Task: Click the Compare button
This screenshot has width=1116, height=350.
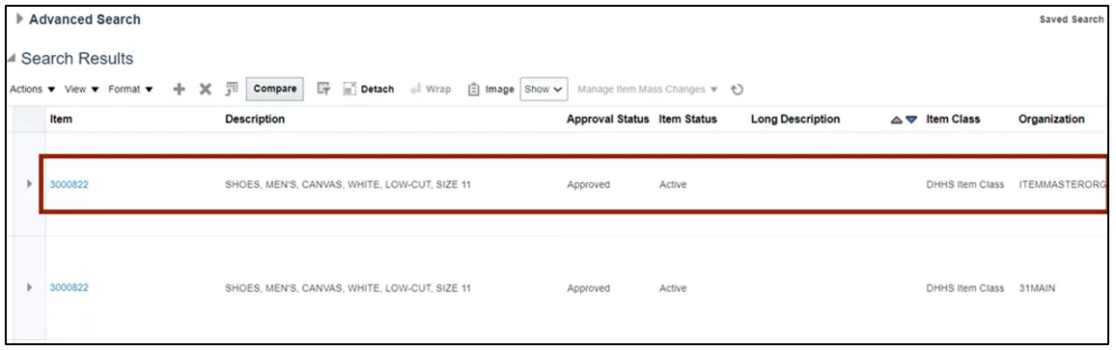Action: 275,89
